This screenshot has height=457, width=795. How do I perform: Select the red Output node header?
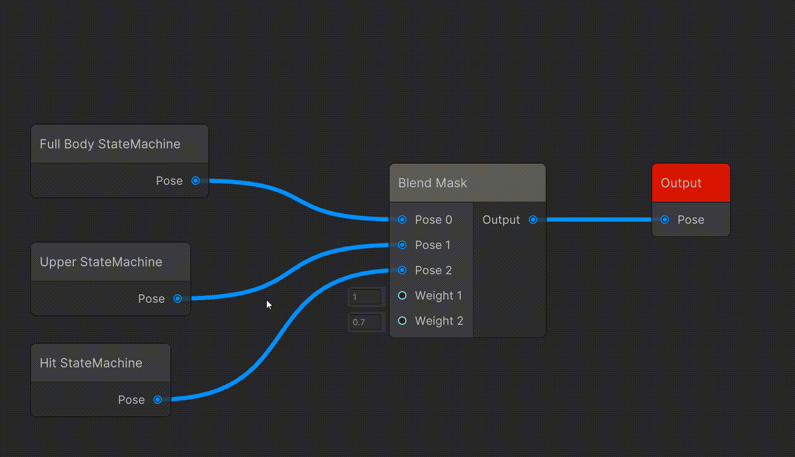pos(691,183)
